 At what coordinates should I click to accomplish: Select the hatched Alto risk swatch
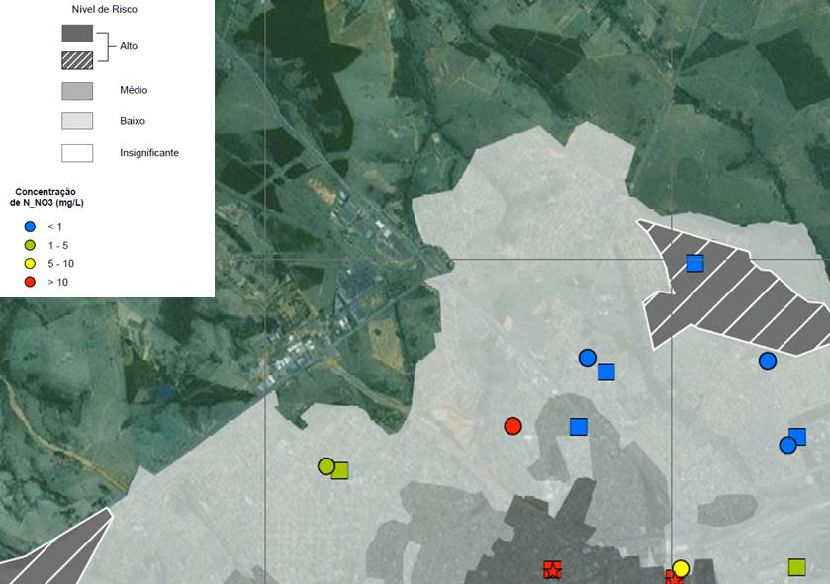click(x=77, y=58)
